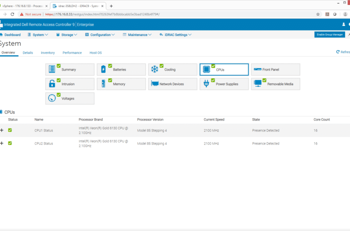Viewport: 350px width, 231px height.
Task: Click the Processor Version column header
Action: coord(150,120)
